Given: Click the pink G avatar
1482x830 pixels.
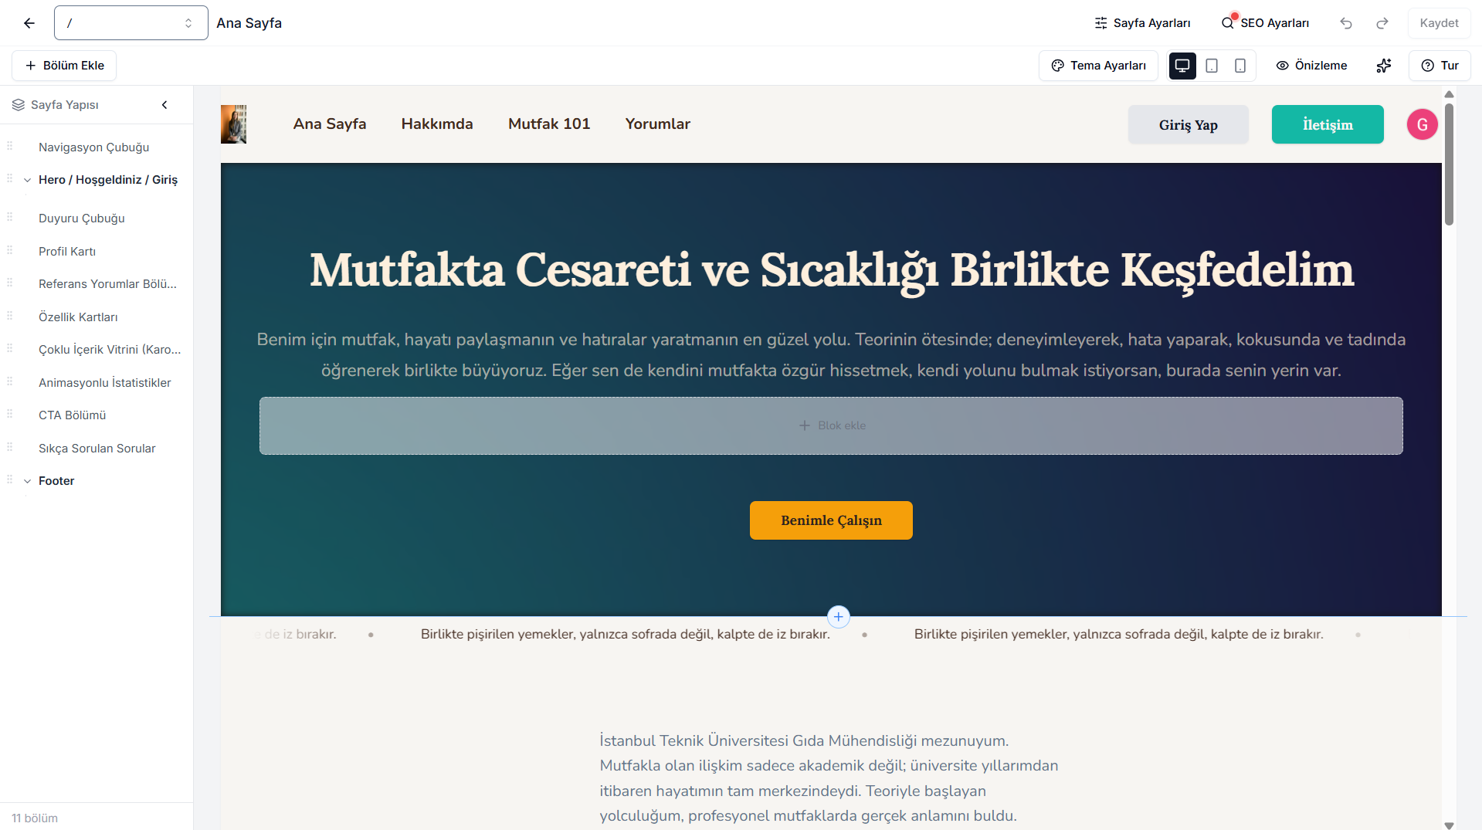Looking at the screenshot, I should tap(1422, 124).
